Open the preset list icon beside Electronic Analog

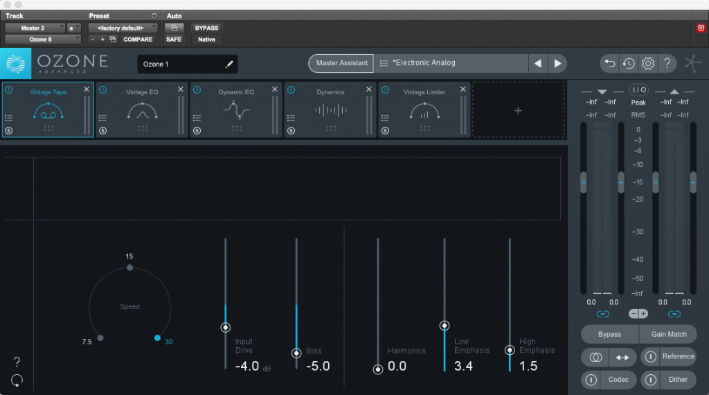pos(384,63)
